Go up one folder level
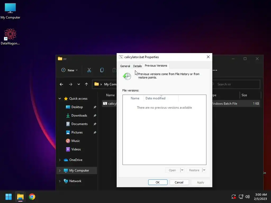 click(x=87, y=84)
